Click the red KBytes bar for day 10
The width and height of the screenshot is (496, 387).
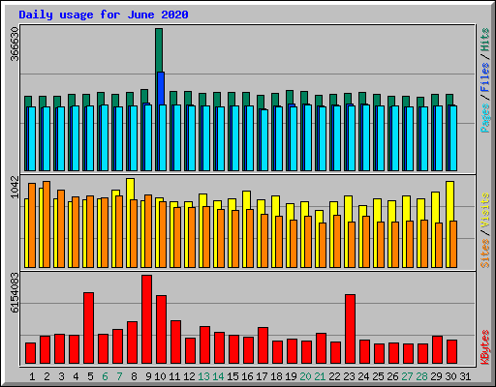(161, 329)
